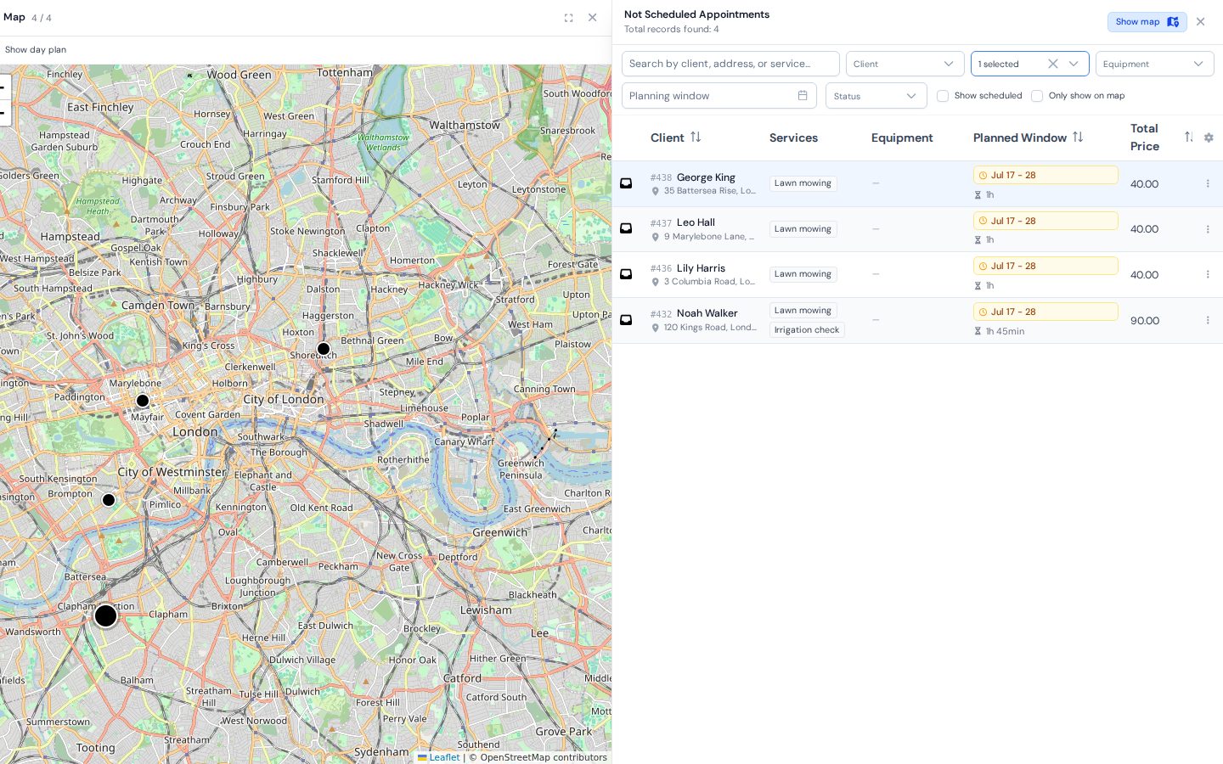This screenshot has width=1223, height=764.
Task: Open actions menu for Leo Hall
Action: coord(1208,229)
